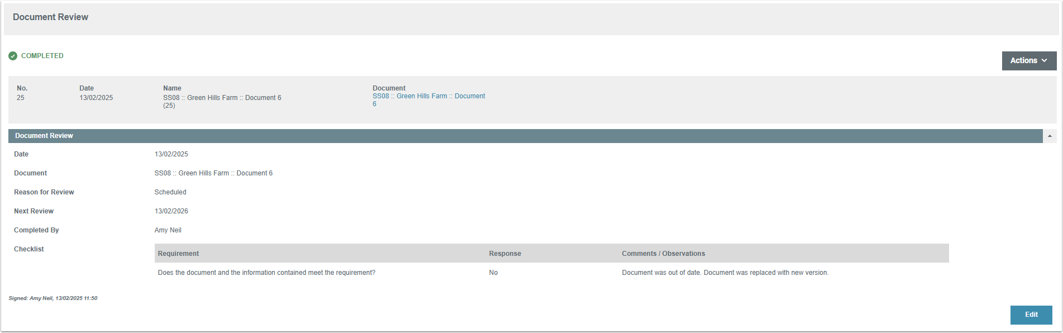Click the Document Review page title
1063x333 pixels.
click(x=50, y=17)
